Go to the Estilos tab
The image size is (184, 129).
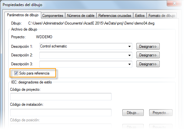140,16
